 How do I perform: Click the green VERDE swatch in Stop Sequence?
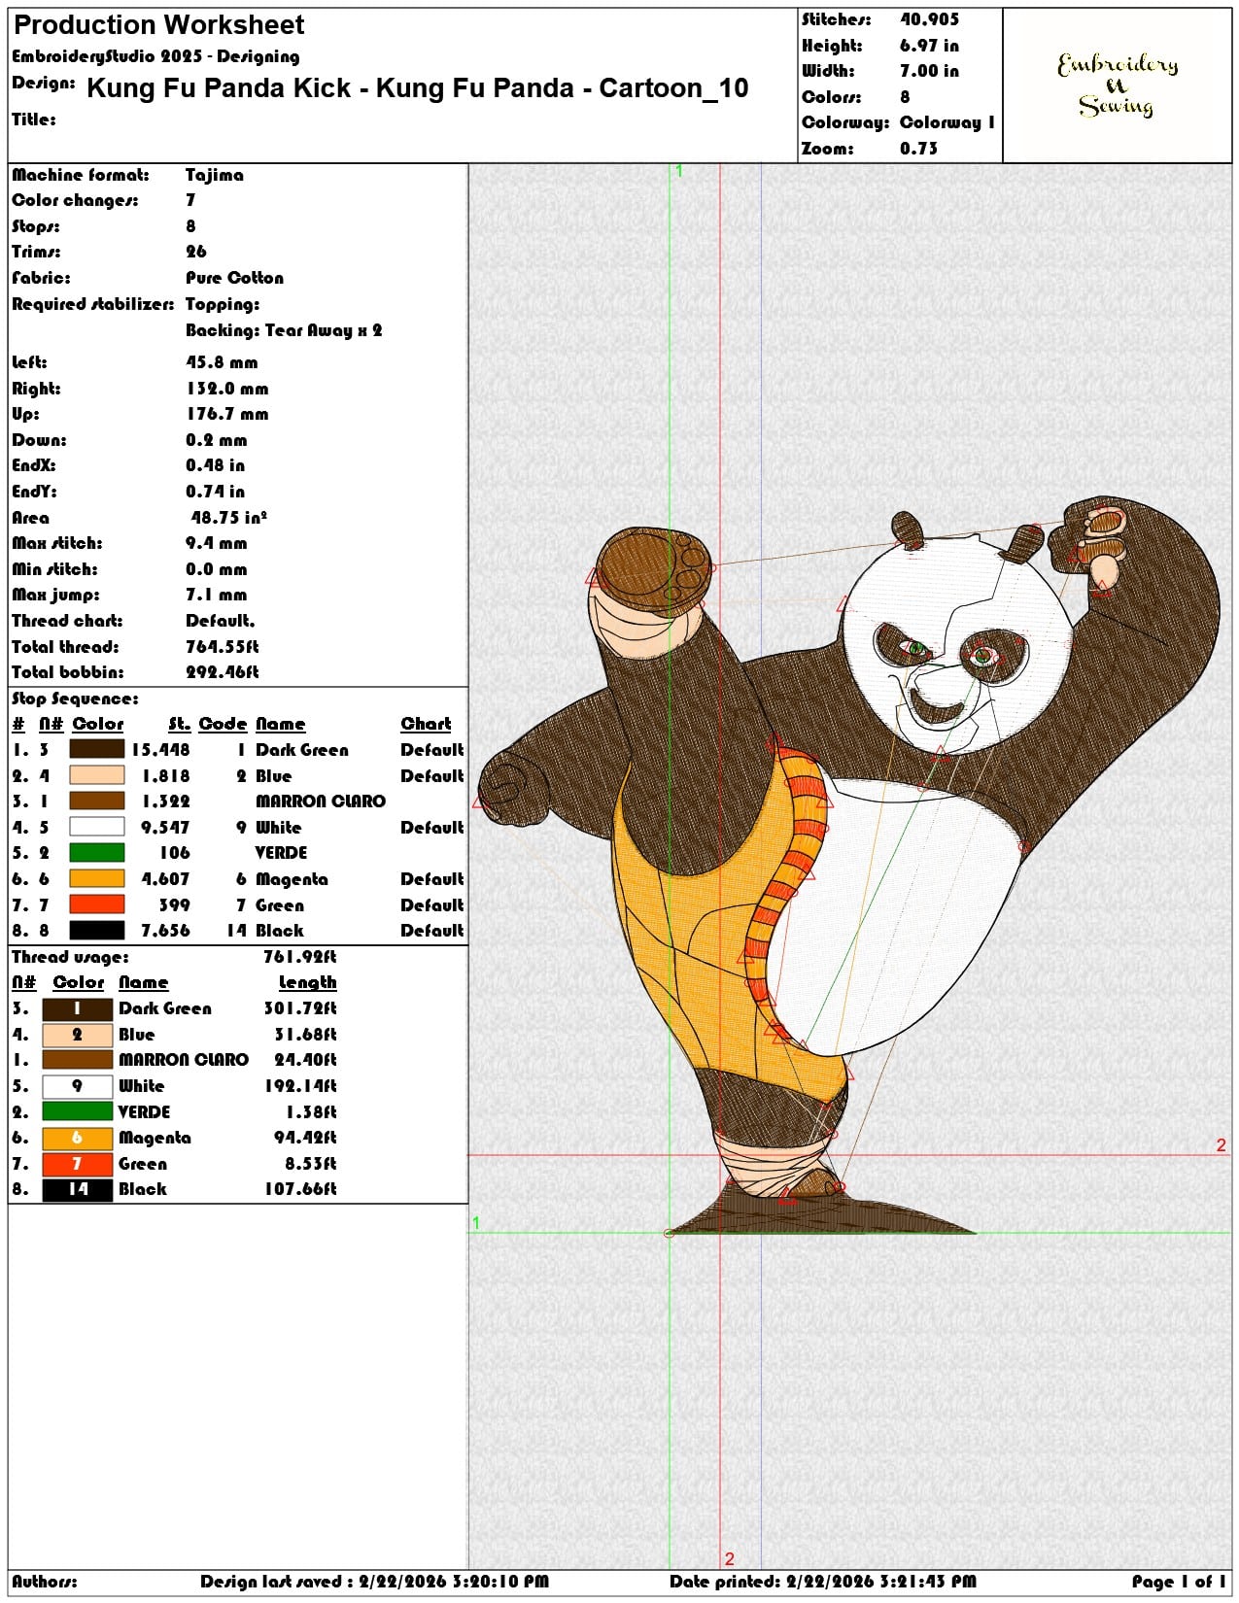pos(97,852)
